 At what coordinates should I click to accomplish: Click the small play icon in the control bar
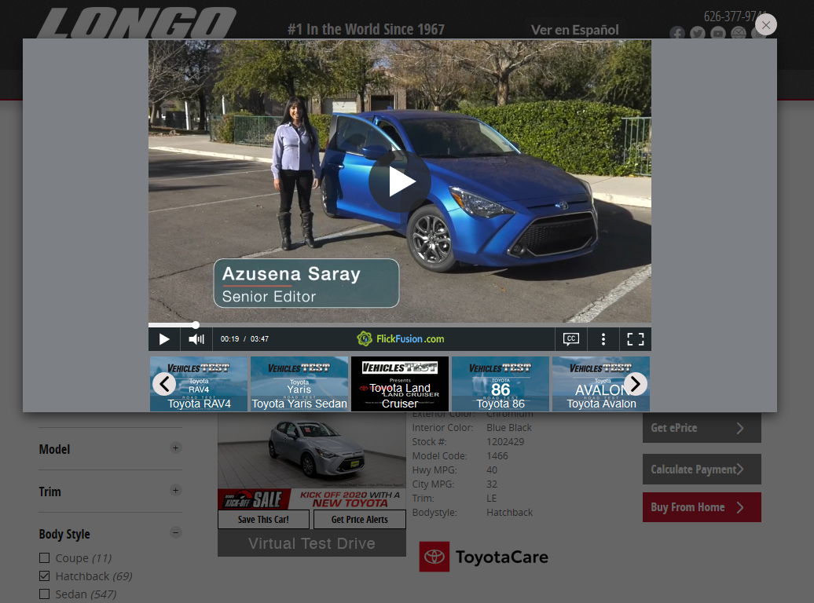pyautogui.click(x=164, y=339)
